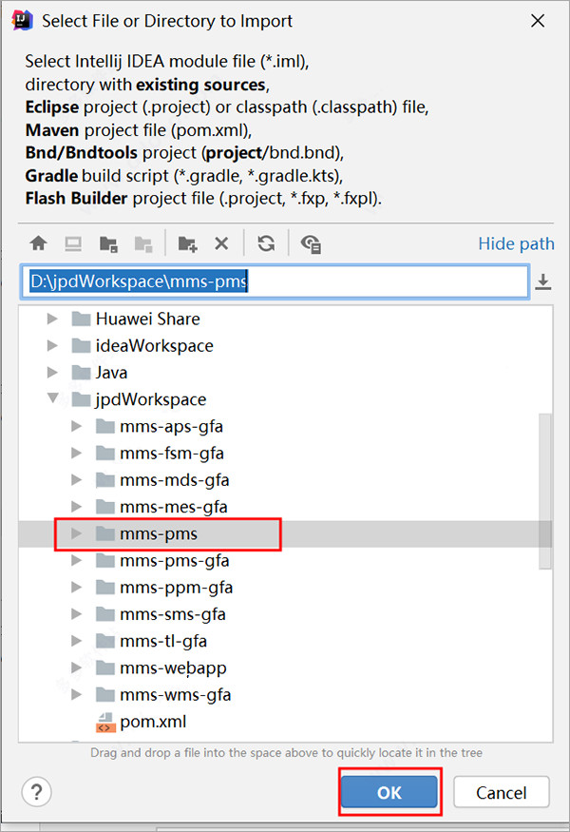
Task: Collapse the jpdWorkspace folder
Action: [x=53, y=399]
